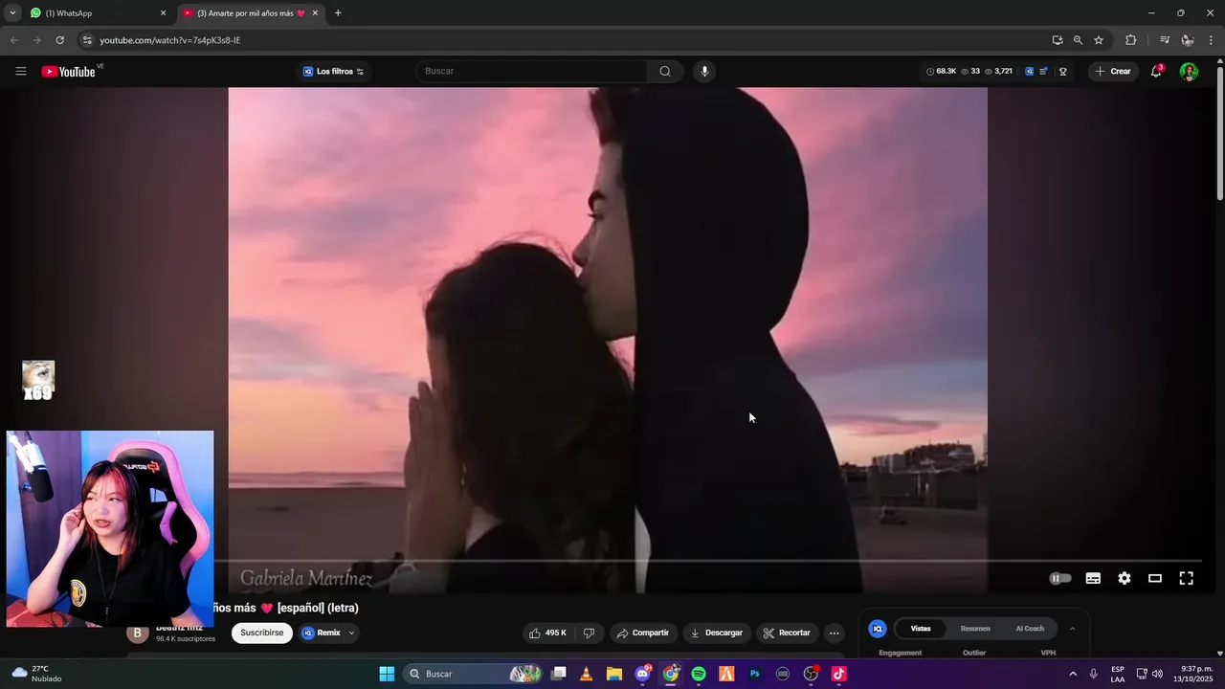The image size is (1225, 689).
Task: Expand the Remix dropdown arrow
Action: pyautogui.click(x=351, y=633)
